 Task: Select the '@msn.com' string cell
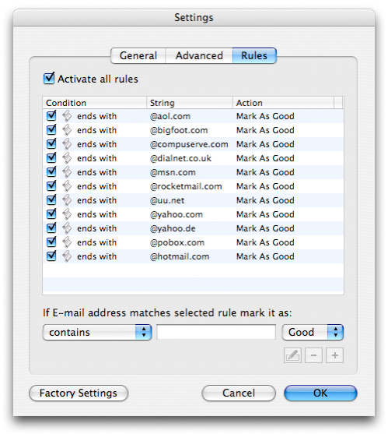pos(173,172)
